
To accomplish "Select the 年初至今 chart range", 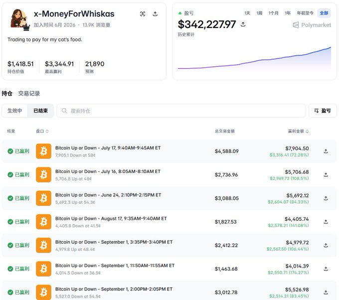I will pos(305,13).
